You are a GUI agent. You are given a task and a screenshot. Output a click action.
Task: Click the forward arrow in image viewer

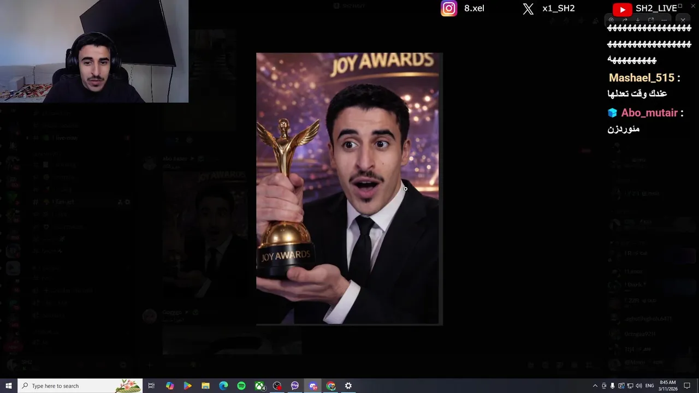625,20
